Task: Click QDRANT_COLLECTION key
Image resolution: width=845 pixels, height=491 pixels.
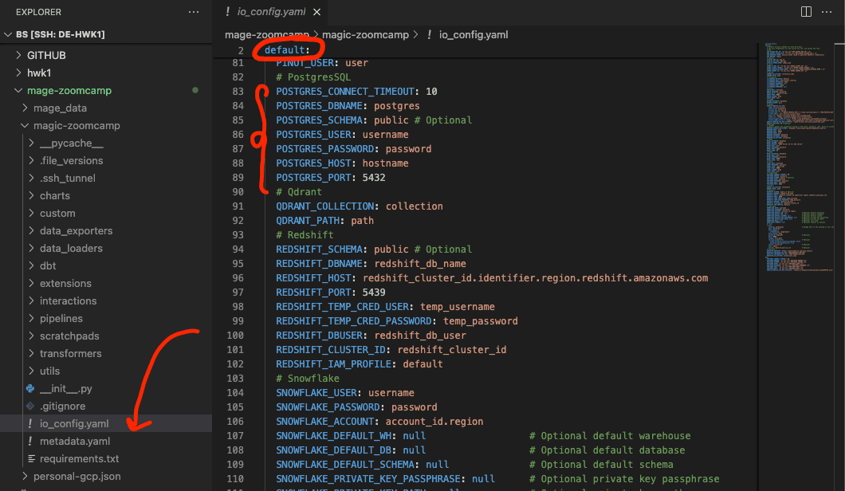Action: pos(325,206)
